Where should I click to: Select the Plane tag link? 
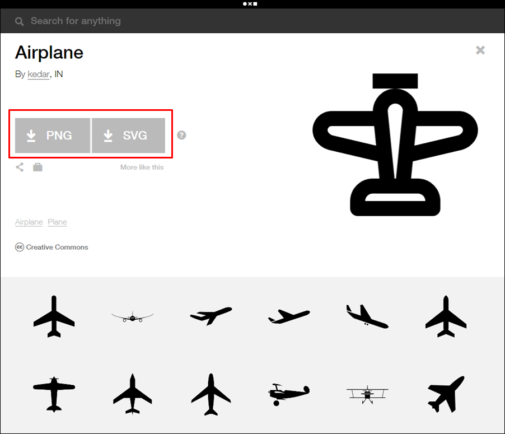coord(57,222)
